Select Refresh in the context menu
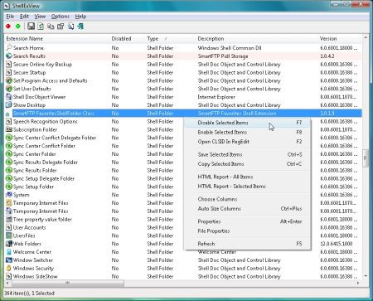Image resolution: width=373 pixels, height=301 pixels. (x=247, y=244)
